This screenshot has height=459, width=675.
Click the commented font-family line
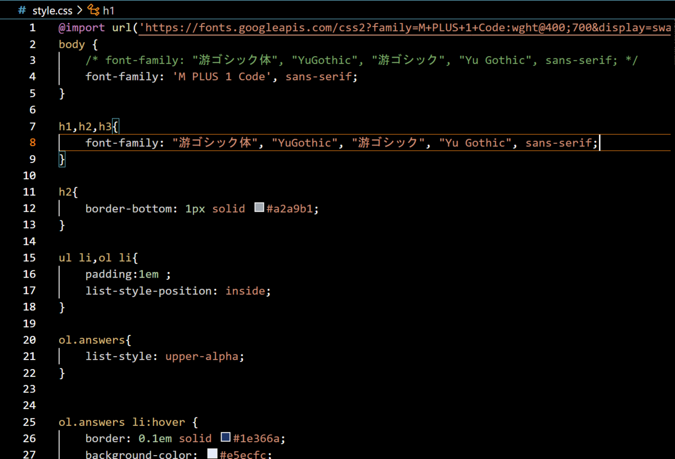point(362,60)
